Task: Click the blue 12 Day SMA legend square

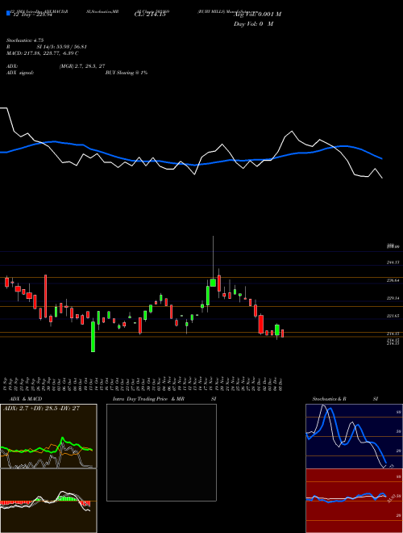Action: [8, 14]
